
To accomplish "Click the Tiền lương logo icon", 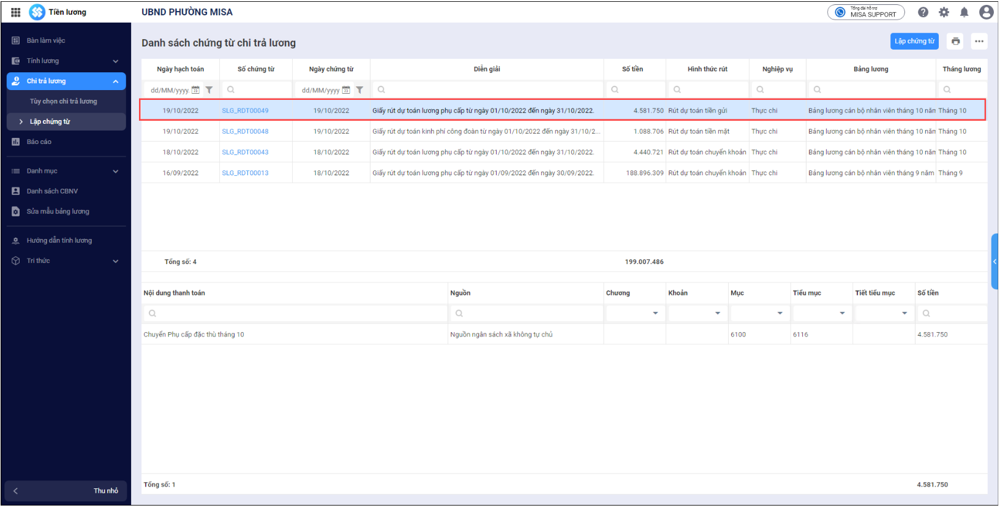I will (x=37, y=12).
